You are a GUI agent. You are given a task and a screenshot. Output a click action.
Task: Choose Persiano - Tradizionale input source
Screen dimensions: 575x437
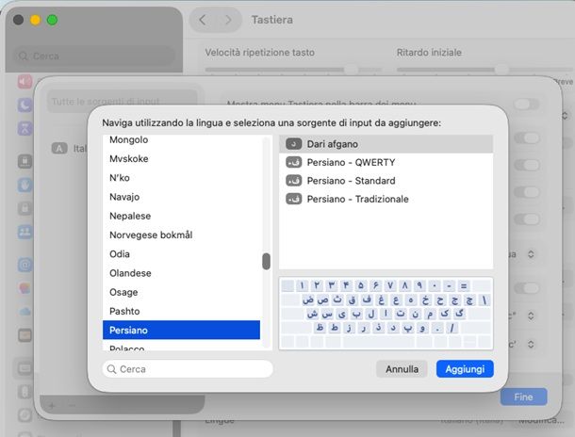click(386, 199)
